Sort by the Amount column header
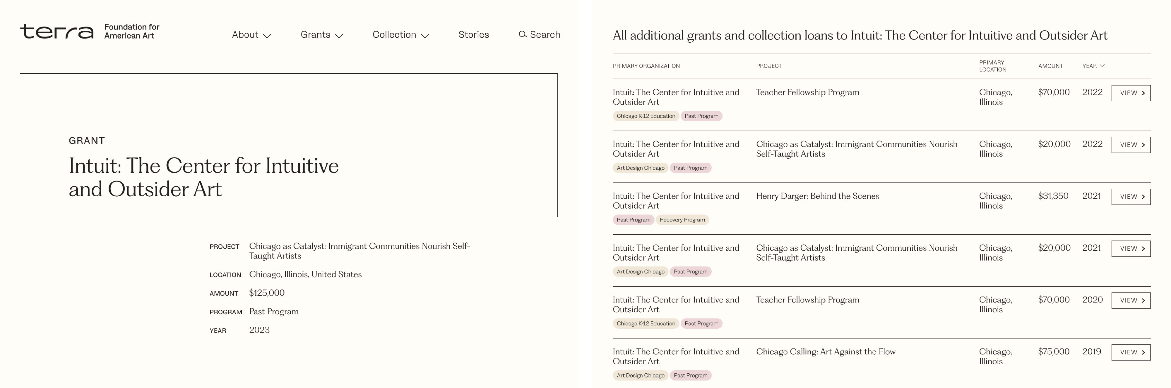Image resolution: width=1171 pixels, height=388 pixels. click(x=1050, y=66)
